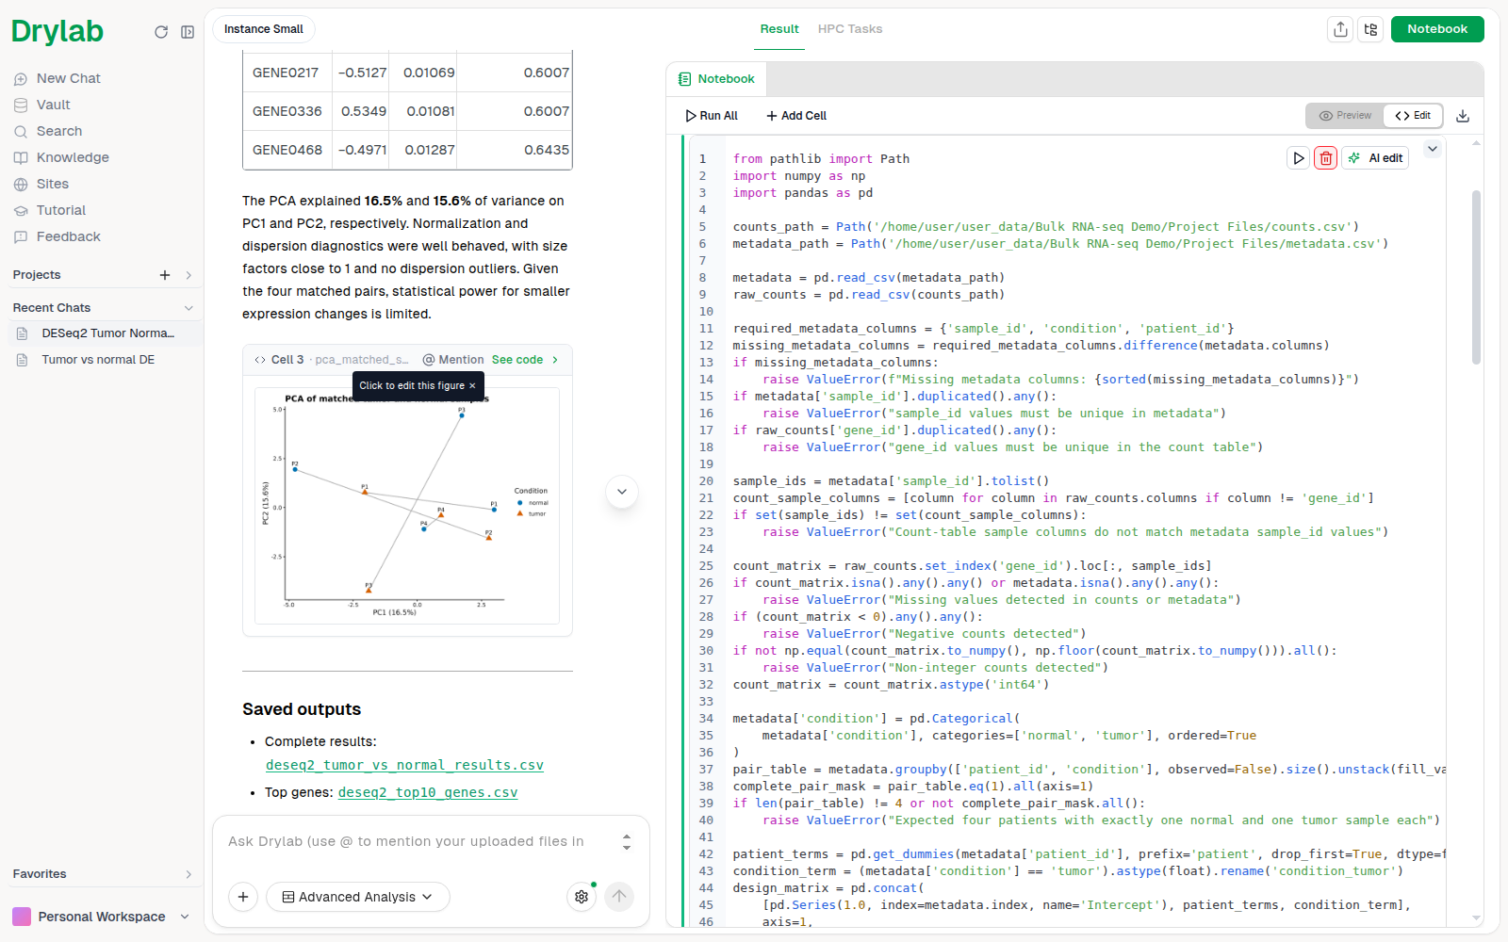This screenshot has height=942, width=1508.
Task: Collapse the Recent Chats section
Action: [x=188, y=308]
